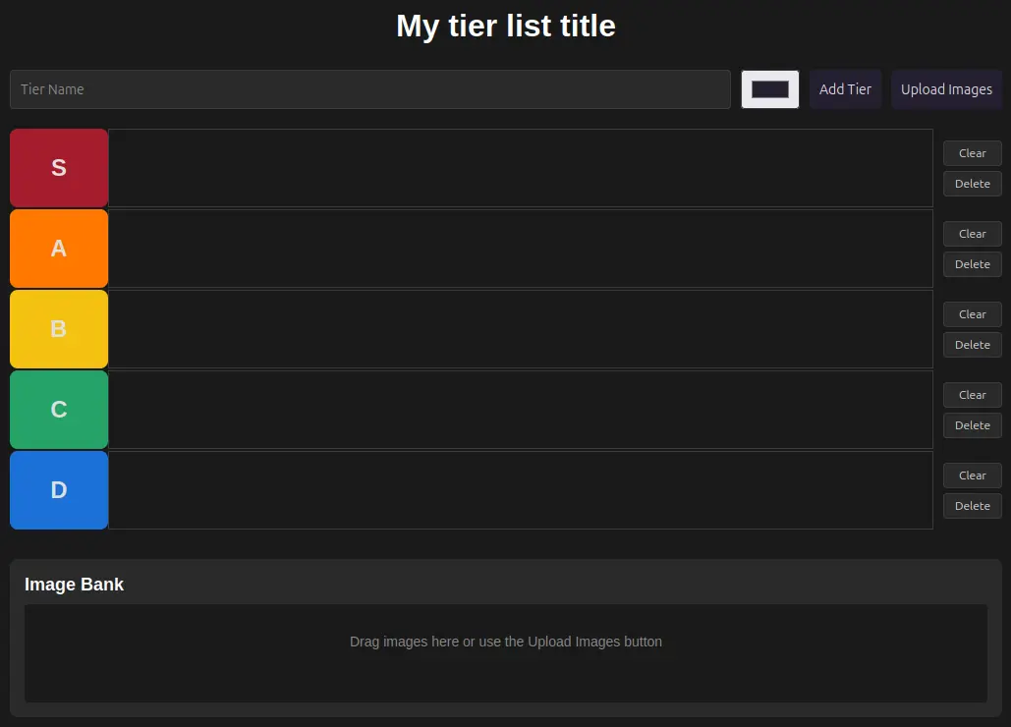Click the Upload Images button
The width and height of the screenshot is (1011, 727).
(x=946, y=89)
